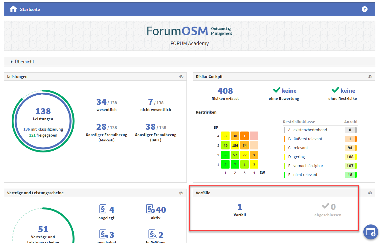Hide the Leistungen panel with eye icon

181,77
